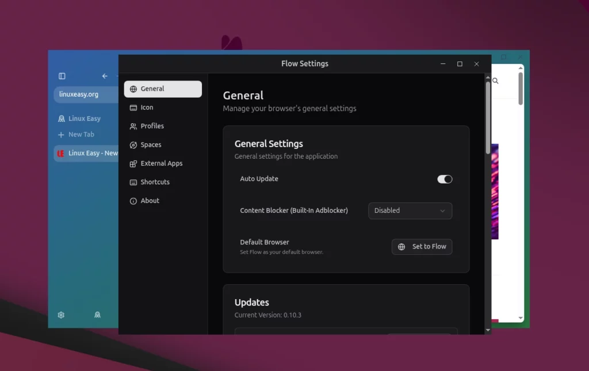Click the settings window scroll down arrow
Viewport: 589px width, 371px height.
coord(488,330)
